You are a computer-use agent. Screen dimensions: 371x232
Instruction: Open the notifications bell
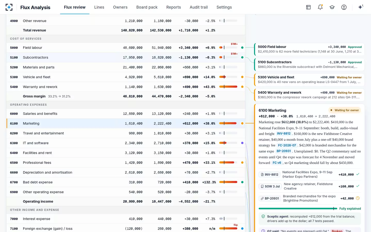pos(320,7)
